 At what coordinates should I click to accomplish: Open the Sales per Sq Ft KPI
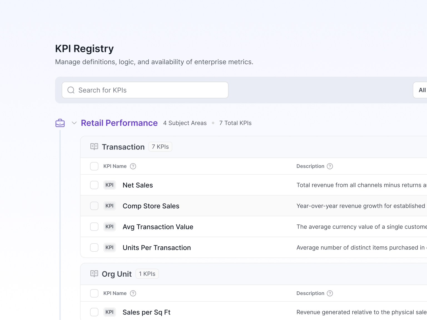147,312
